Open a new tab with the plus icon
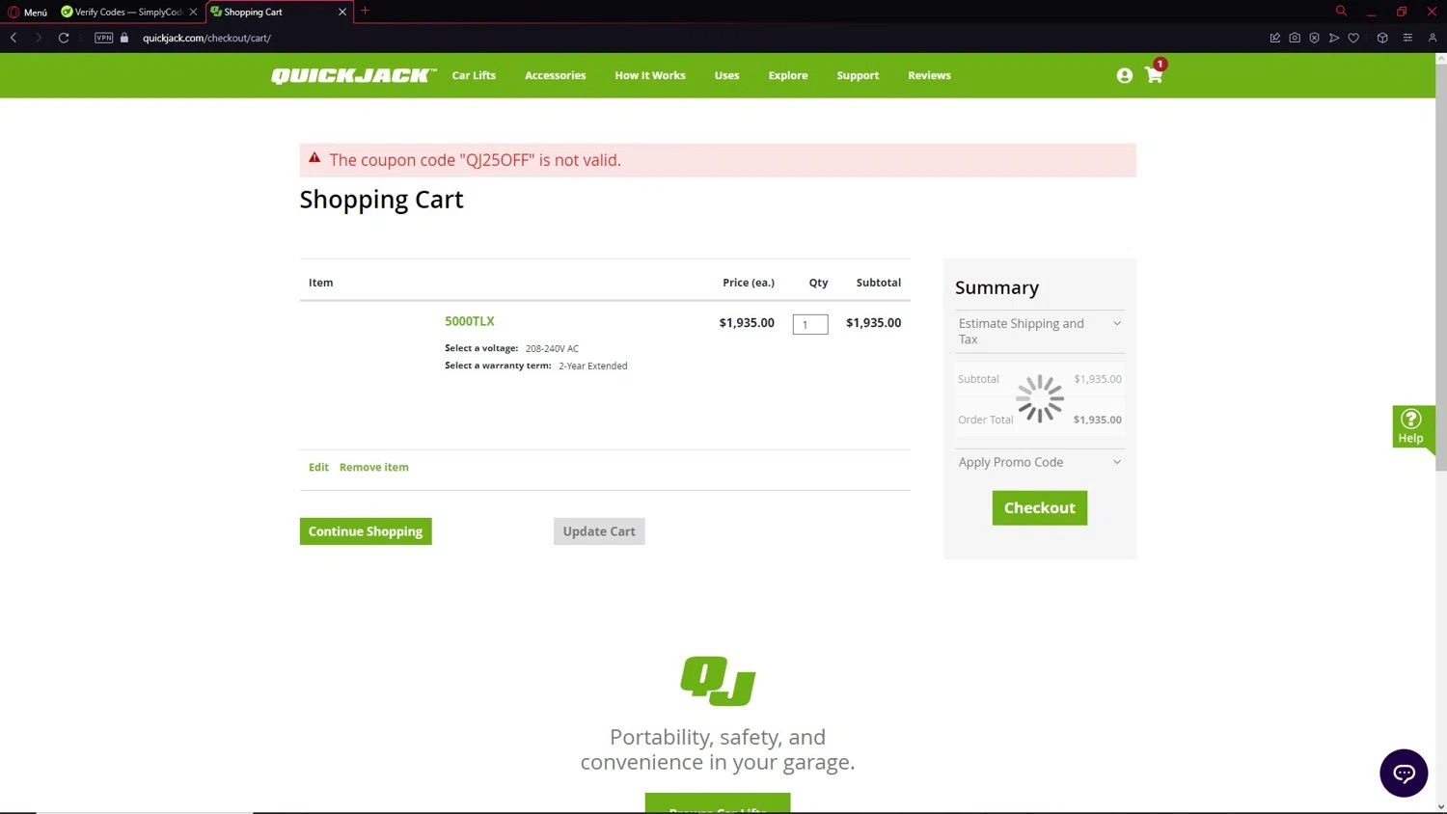This screenshot has height=814, width=1447. (x=365, y=11)
